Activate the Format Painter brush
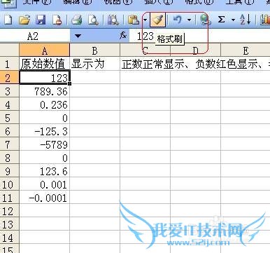 click(x=157, y=20)
